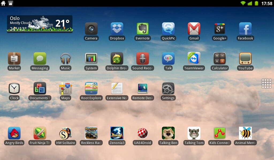Tap the SD card notification icon

point(10,3)
